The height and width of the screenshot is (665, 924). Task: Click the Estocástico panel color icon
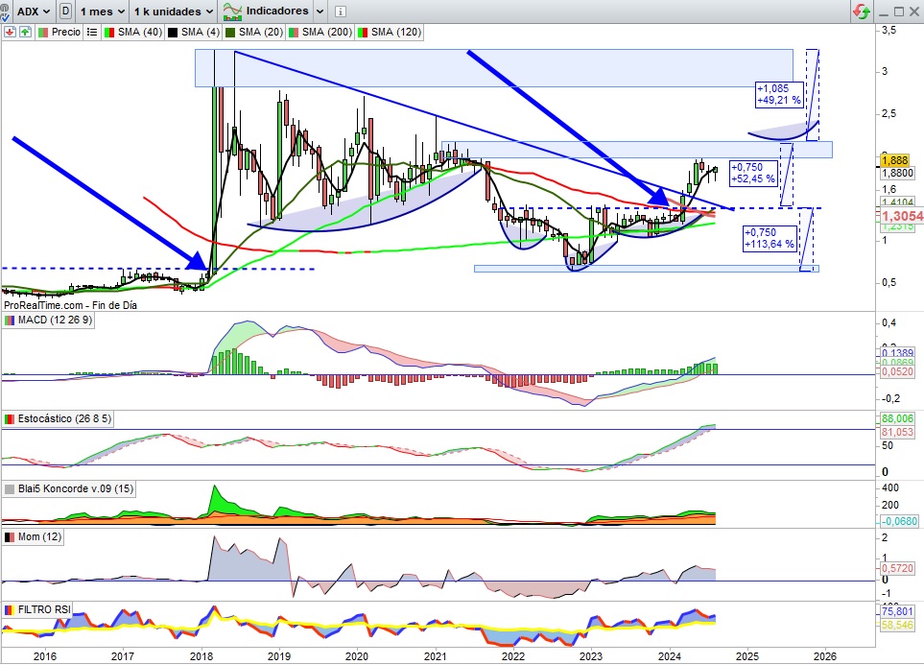(10, 418)
